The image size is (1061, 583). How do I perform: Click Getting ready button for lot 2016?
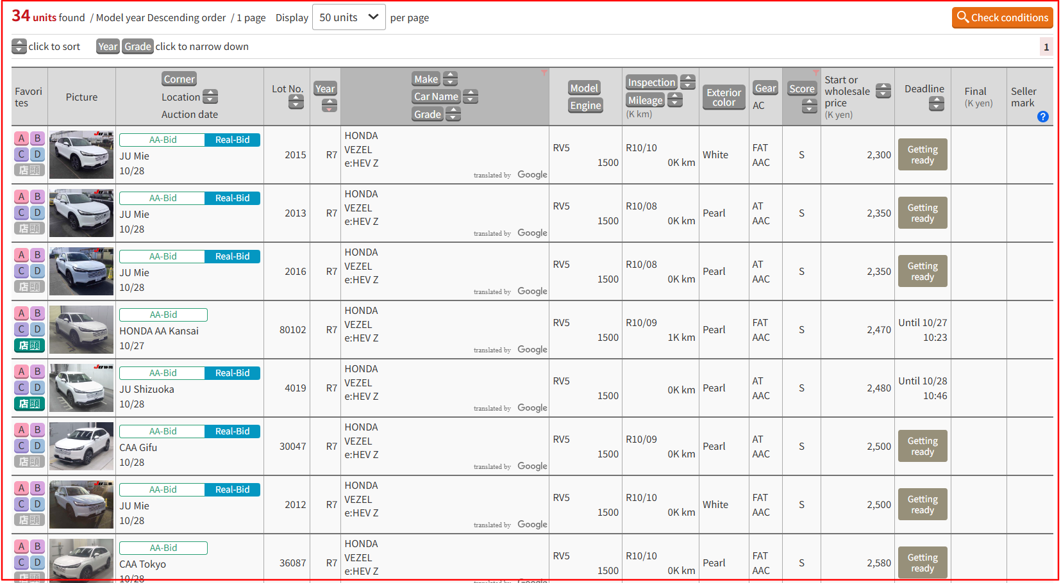(923, 271)
